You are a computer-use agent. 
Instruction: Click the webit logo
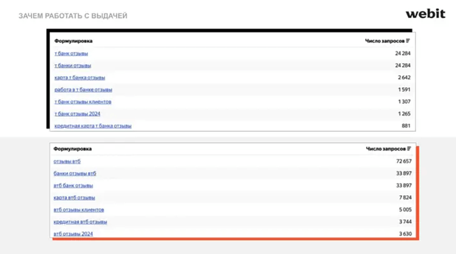tap(426, 14)
